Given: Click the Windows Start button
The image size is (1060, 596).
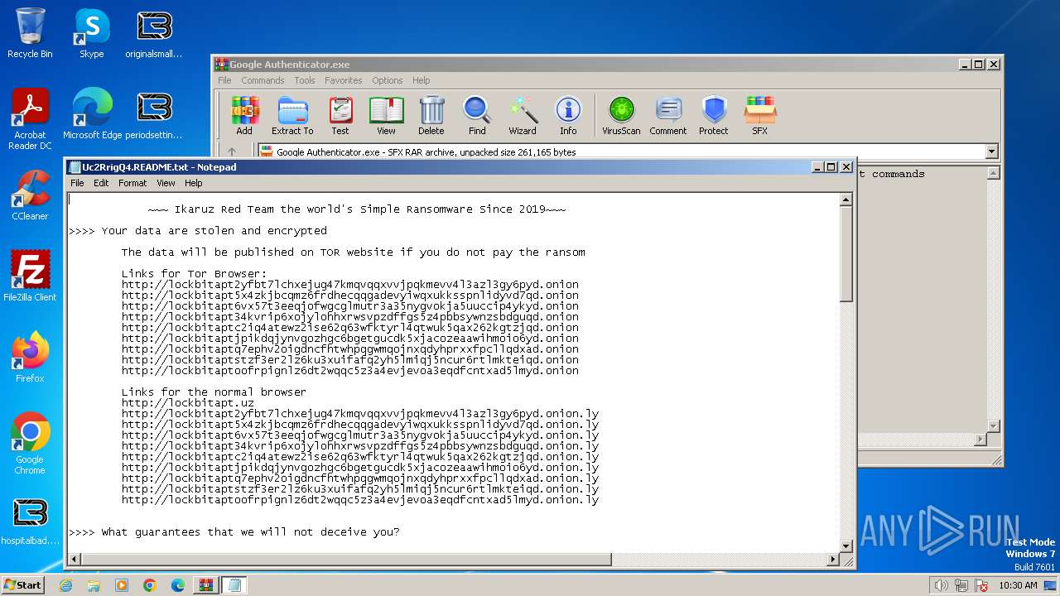Looking at the screenshot, I should (x=23, y=585).
